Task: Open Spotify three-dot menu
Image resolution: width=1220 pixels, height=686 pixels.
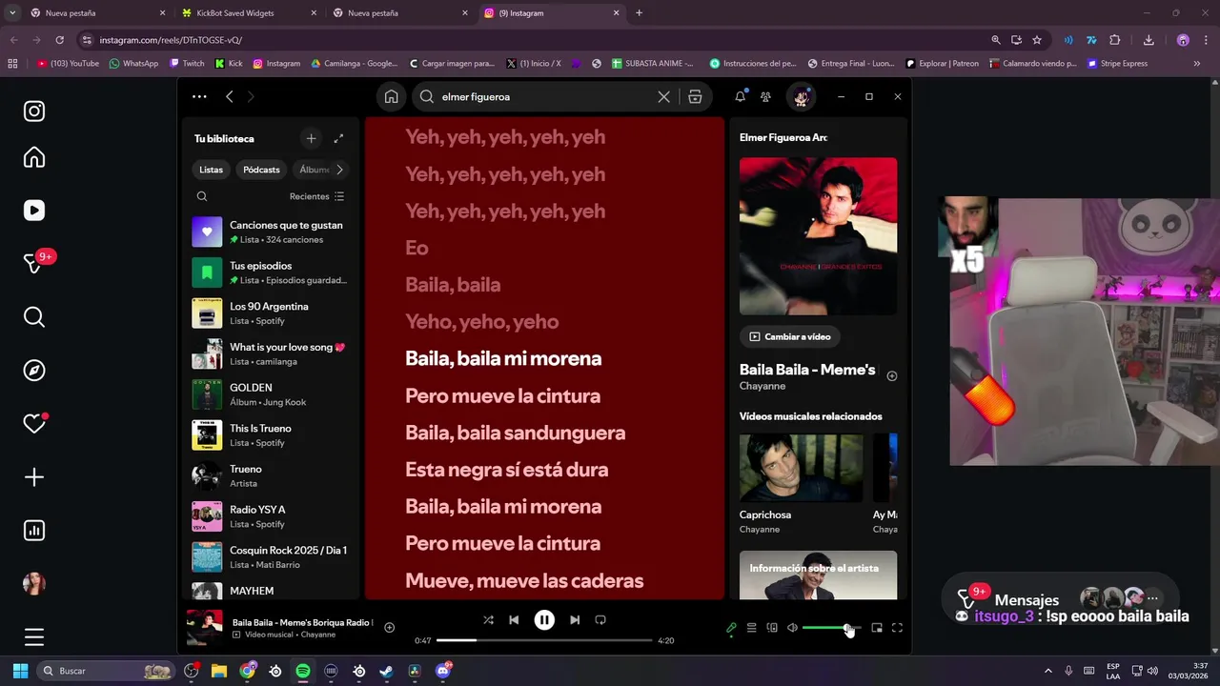Action: tap(199, 96)
